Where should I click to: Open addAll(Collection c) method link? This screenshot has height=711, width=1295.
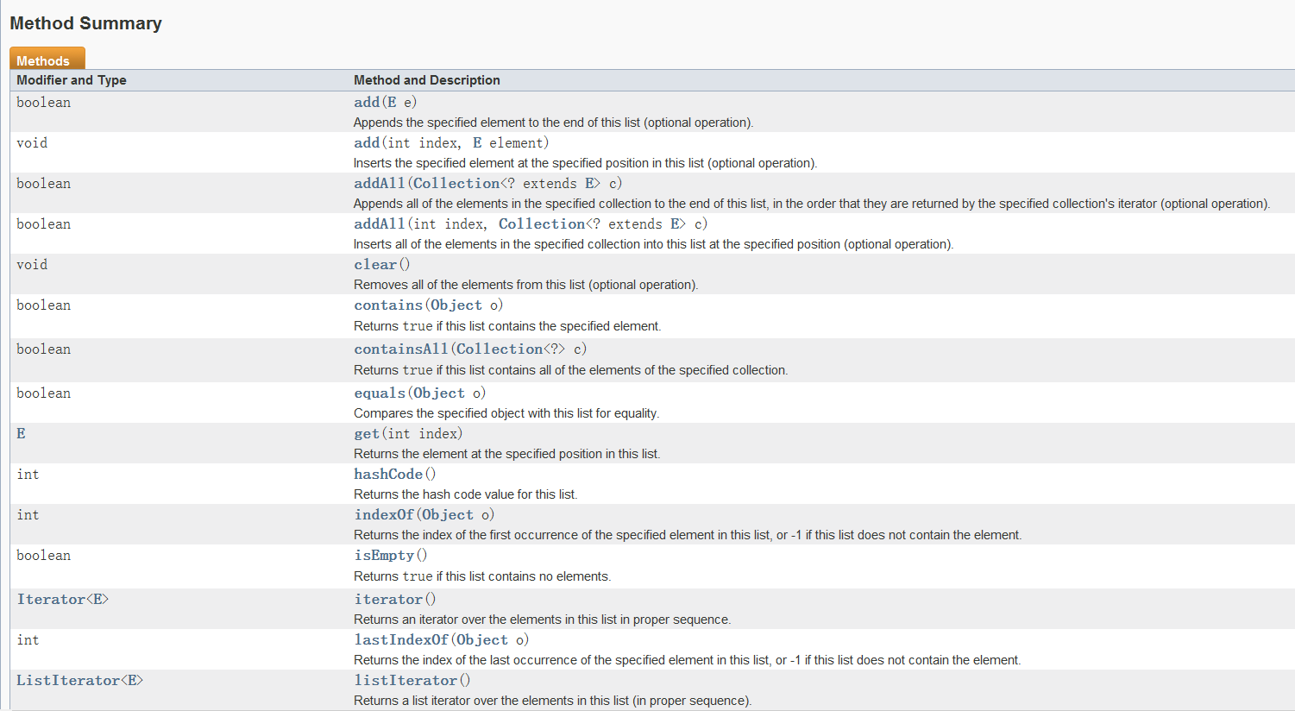click(380, 183)
